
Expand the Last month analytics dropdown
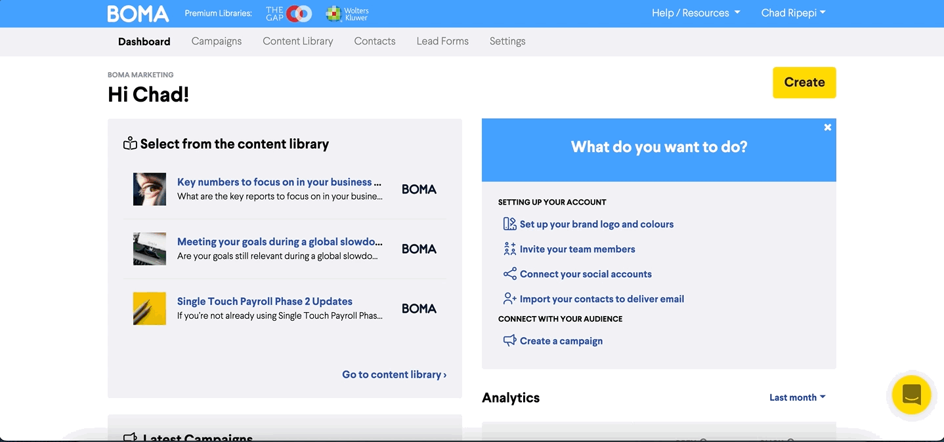[798, 397]
